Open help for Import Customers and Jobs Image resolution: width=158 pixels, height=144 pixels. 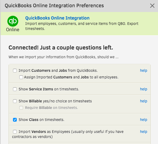point(143,71)
